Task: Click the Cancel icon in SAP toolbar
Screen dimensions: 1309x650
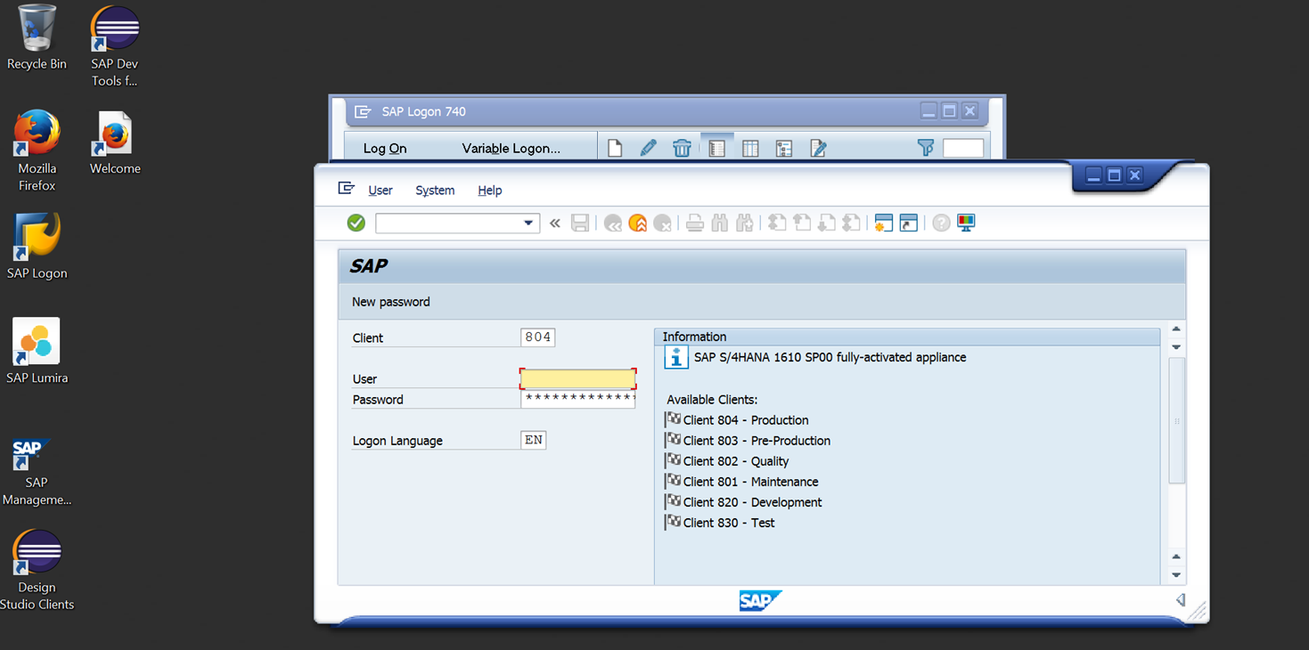Action: point(663,223)
